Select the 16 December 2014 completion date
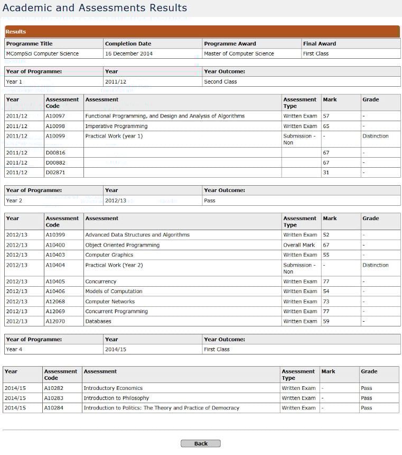402x455 pixels. tap(127, 53)
